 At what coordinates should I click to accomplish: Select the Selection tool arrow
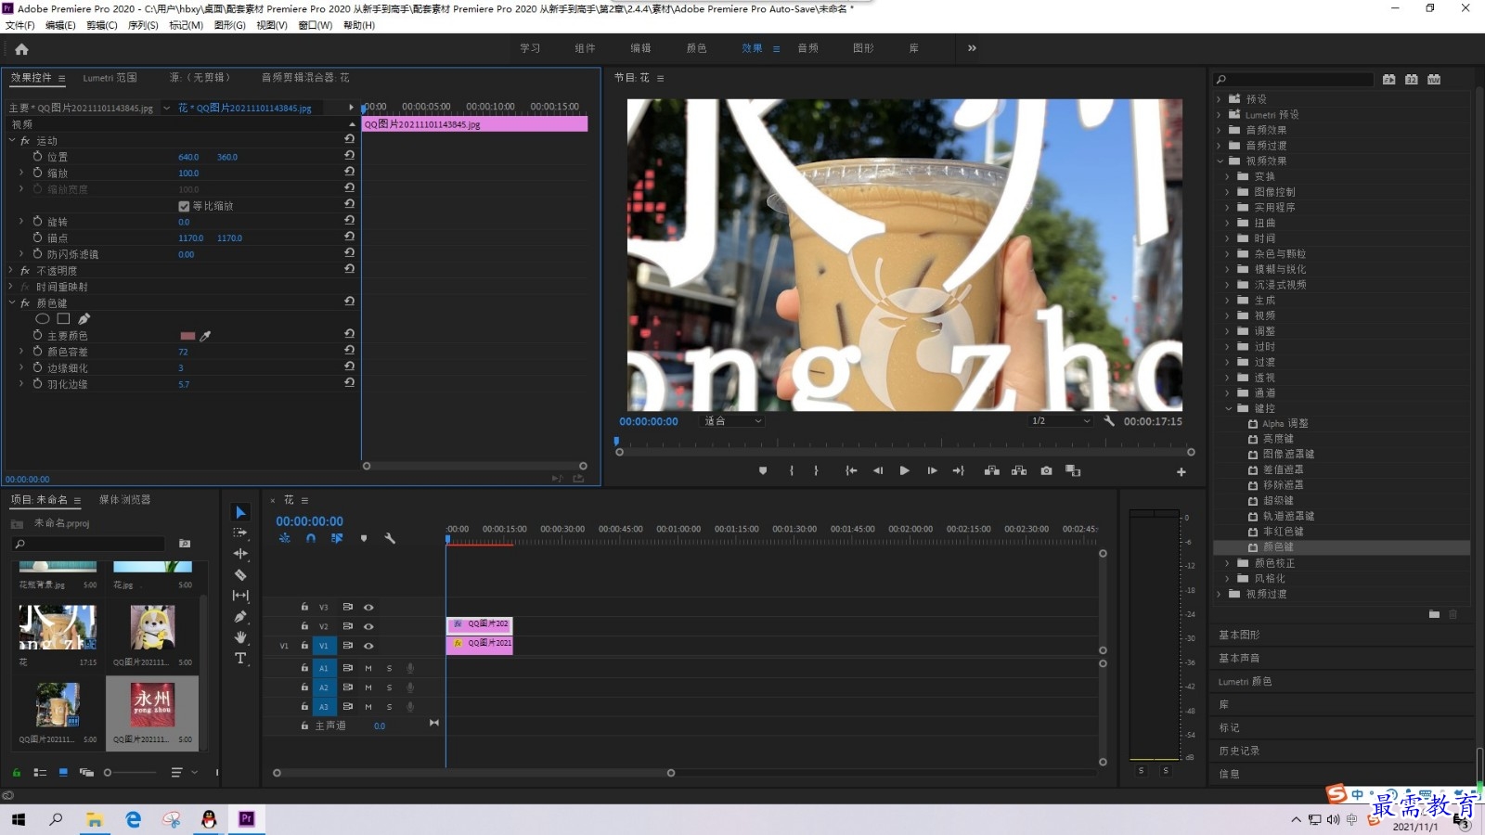240,512
